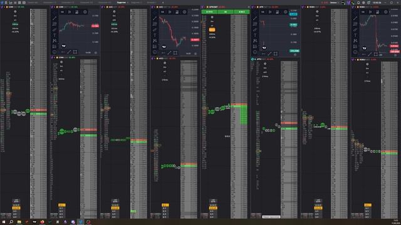Open timeframe dropdown in second chart toolbar
401x225 pixels.
coord(162,12)
